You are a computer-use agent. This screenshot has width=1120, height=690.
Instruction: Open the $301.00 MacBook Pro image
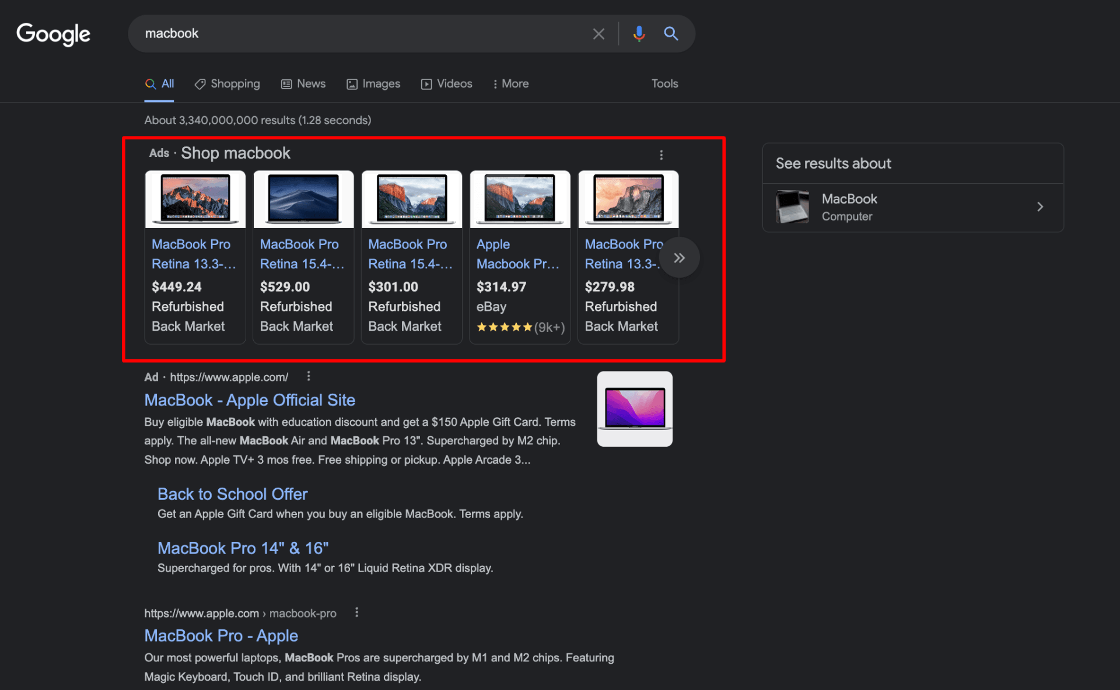point(412,199)
